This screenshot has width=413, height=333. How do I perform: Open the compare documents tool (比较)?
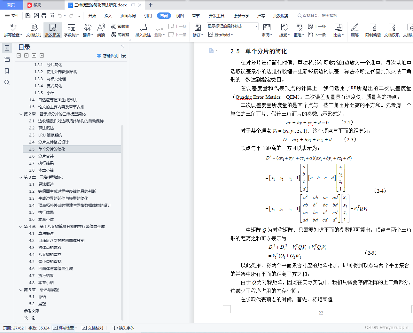pos(338,30)
